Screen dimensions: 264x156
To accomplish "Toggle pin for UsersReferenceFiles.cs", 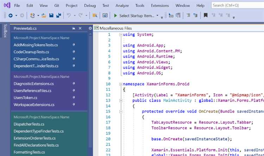I will (74, 91).
